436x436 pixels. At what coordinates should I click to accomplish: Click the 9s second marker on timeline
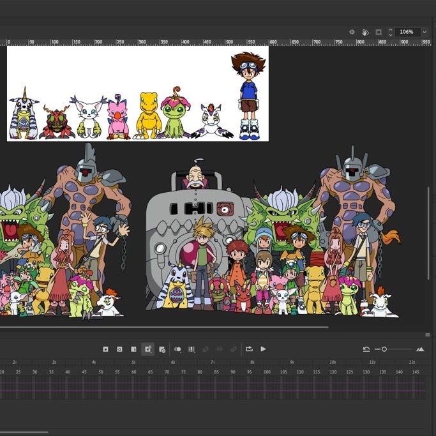click(x=292, y=362)
